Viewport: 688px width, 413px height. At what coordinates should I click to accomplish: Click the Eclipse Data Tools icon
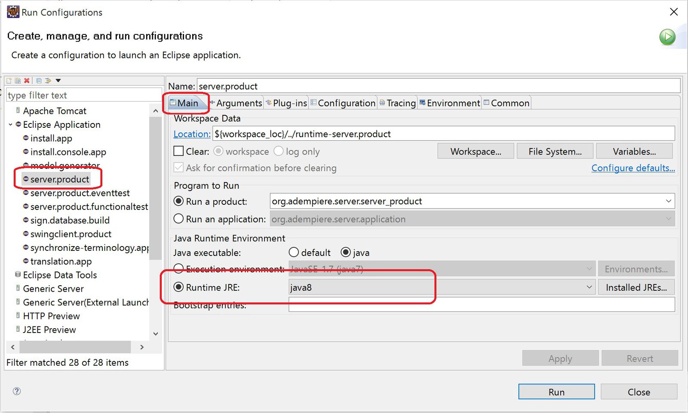pyautogui.click(x=18, y=274)
